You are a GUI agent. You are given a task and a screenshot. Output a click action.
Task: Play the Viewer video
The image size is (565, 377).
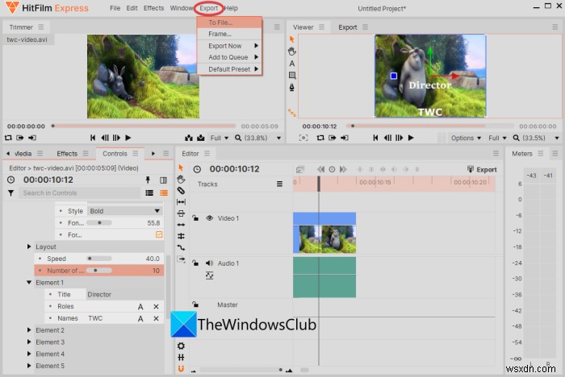coord(410,138)
